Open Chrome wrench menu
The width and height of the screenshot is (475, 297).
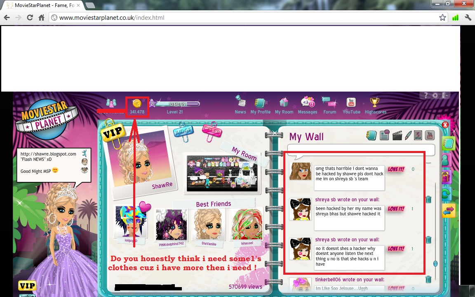point(468,18)
